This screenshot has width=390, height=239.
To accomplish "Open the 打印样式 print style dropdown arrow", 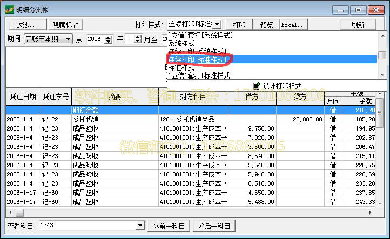I will [217, 24].
